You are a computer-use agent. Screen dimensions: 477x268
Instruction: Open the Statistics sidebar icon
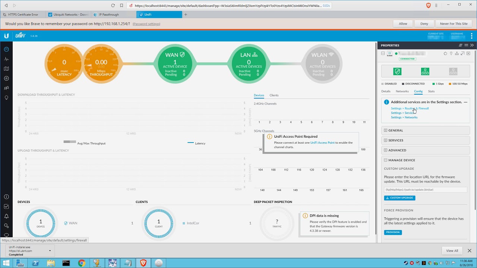pos(6,59)
